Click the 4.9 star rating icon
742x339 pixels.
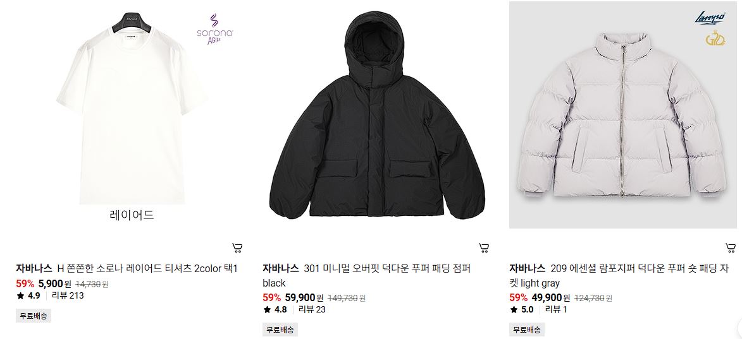click(x=20, y=296)
